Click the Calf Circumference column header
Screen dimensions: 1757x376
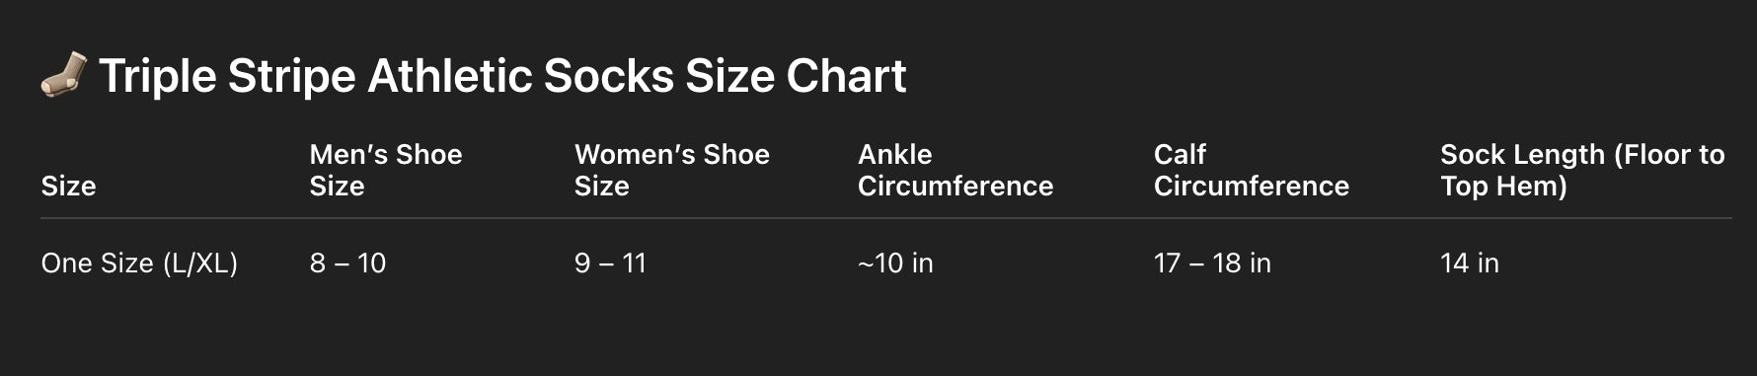coord(1252,170)
